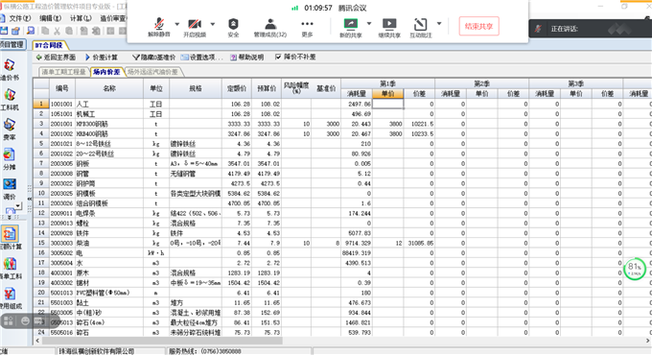Screen dimensions: 652x355
Task: Click the save disk toolbar icon
Action: click(x=4, y=31)
